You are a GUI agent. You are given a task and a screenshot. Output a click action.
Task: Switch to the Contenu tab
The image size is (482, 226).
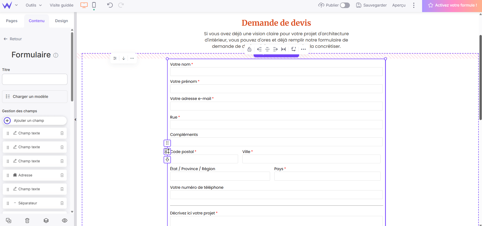36,21
